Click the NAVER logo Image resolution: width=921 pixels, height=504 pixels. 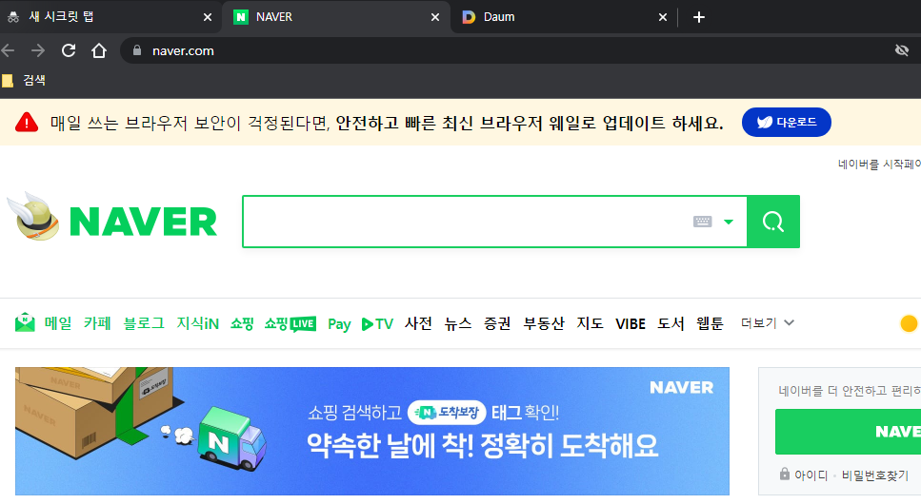(x=143, y=222)
